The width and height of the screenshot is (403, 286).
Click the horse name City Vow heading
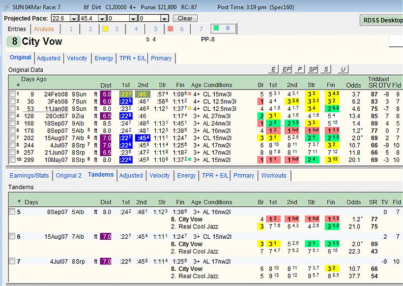coord(42,41)
